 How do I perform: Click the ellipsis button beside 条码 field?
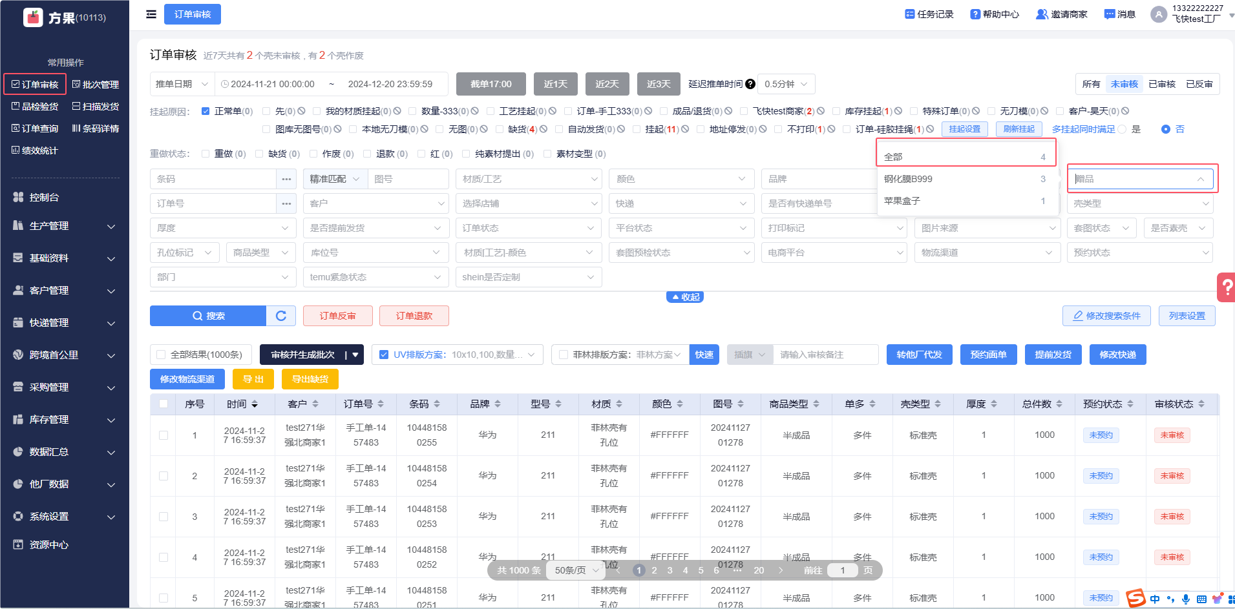tap(286, 179)
